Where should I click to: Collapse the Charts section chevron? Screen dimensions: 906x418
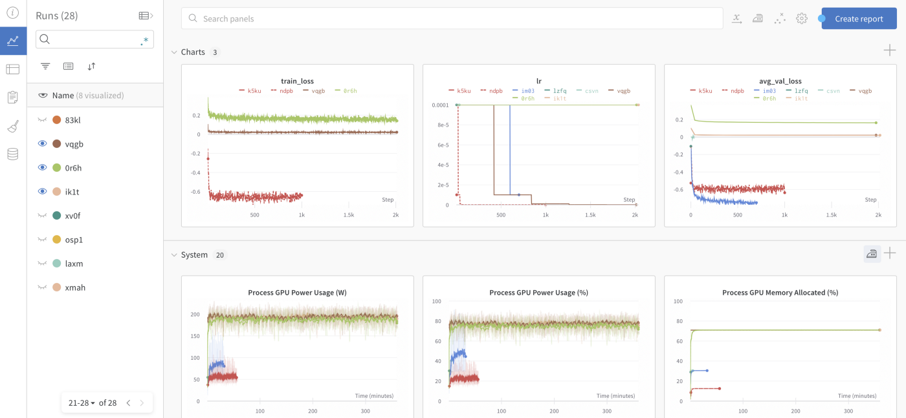click(x=174, y=52)
